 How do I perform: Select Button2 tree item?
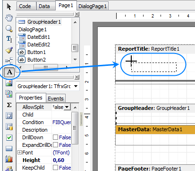tap(36, 60)
